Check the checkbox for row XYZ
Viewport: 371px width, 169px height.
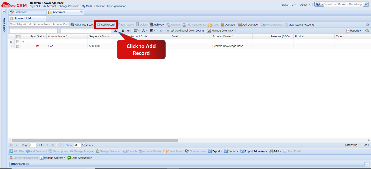tap(18, 46)
